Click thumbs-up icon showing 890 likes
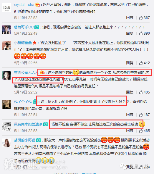The width and height of the screenshot is (154, 174). click(141, 33)
